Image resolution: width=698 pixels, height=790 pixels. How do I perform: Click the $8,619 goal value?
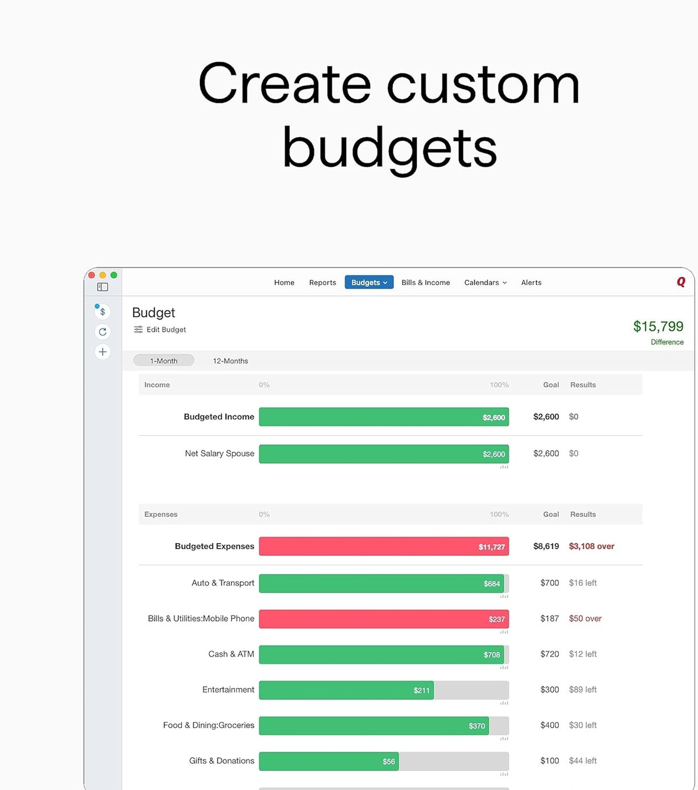[546, 546]
